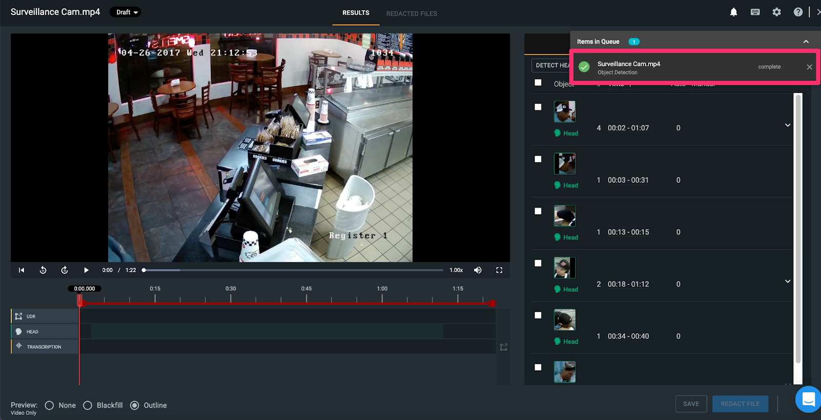This screenshot has width=821, height=420.
Task: Click the rewind replay icon
Action: [43, 270]
